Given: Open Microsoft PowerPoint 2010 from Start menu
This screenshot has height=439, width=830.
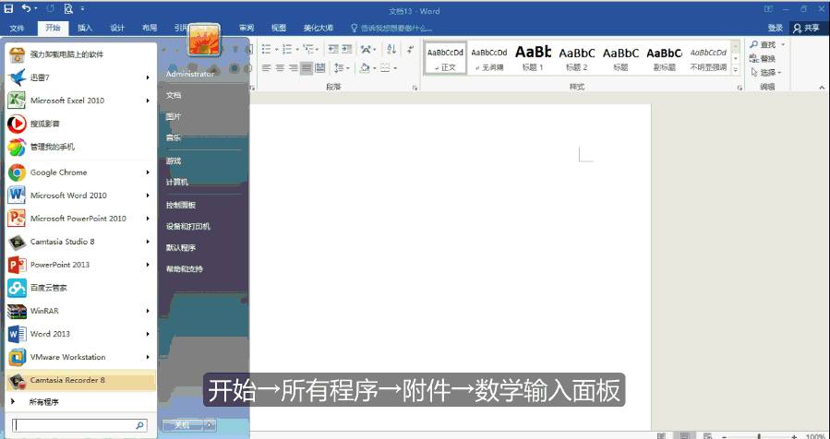Looking at the screenshot, I should pos(81,219).
